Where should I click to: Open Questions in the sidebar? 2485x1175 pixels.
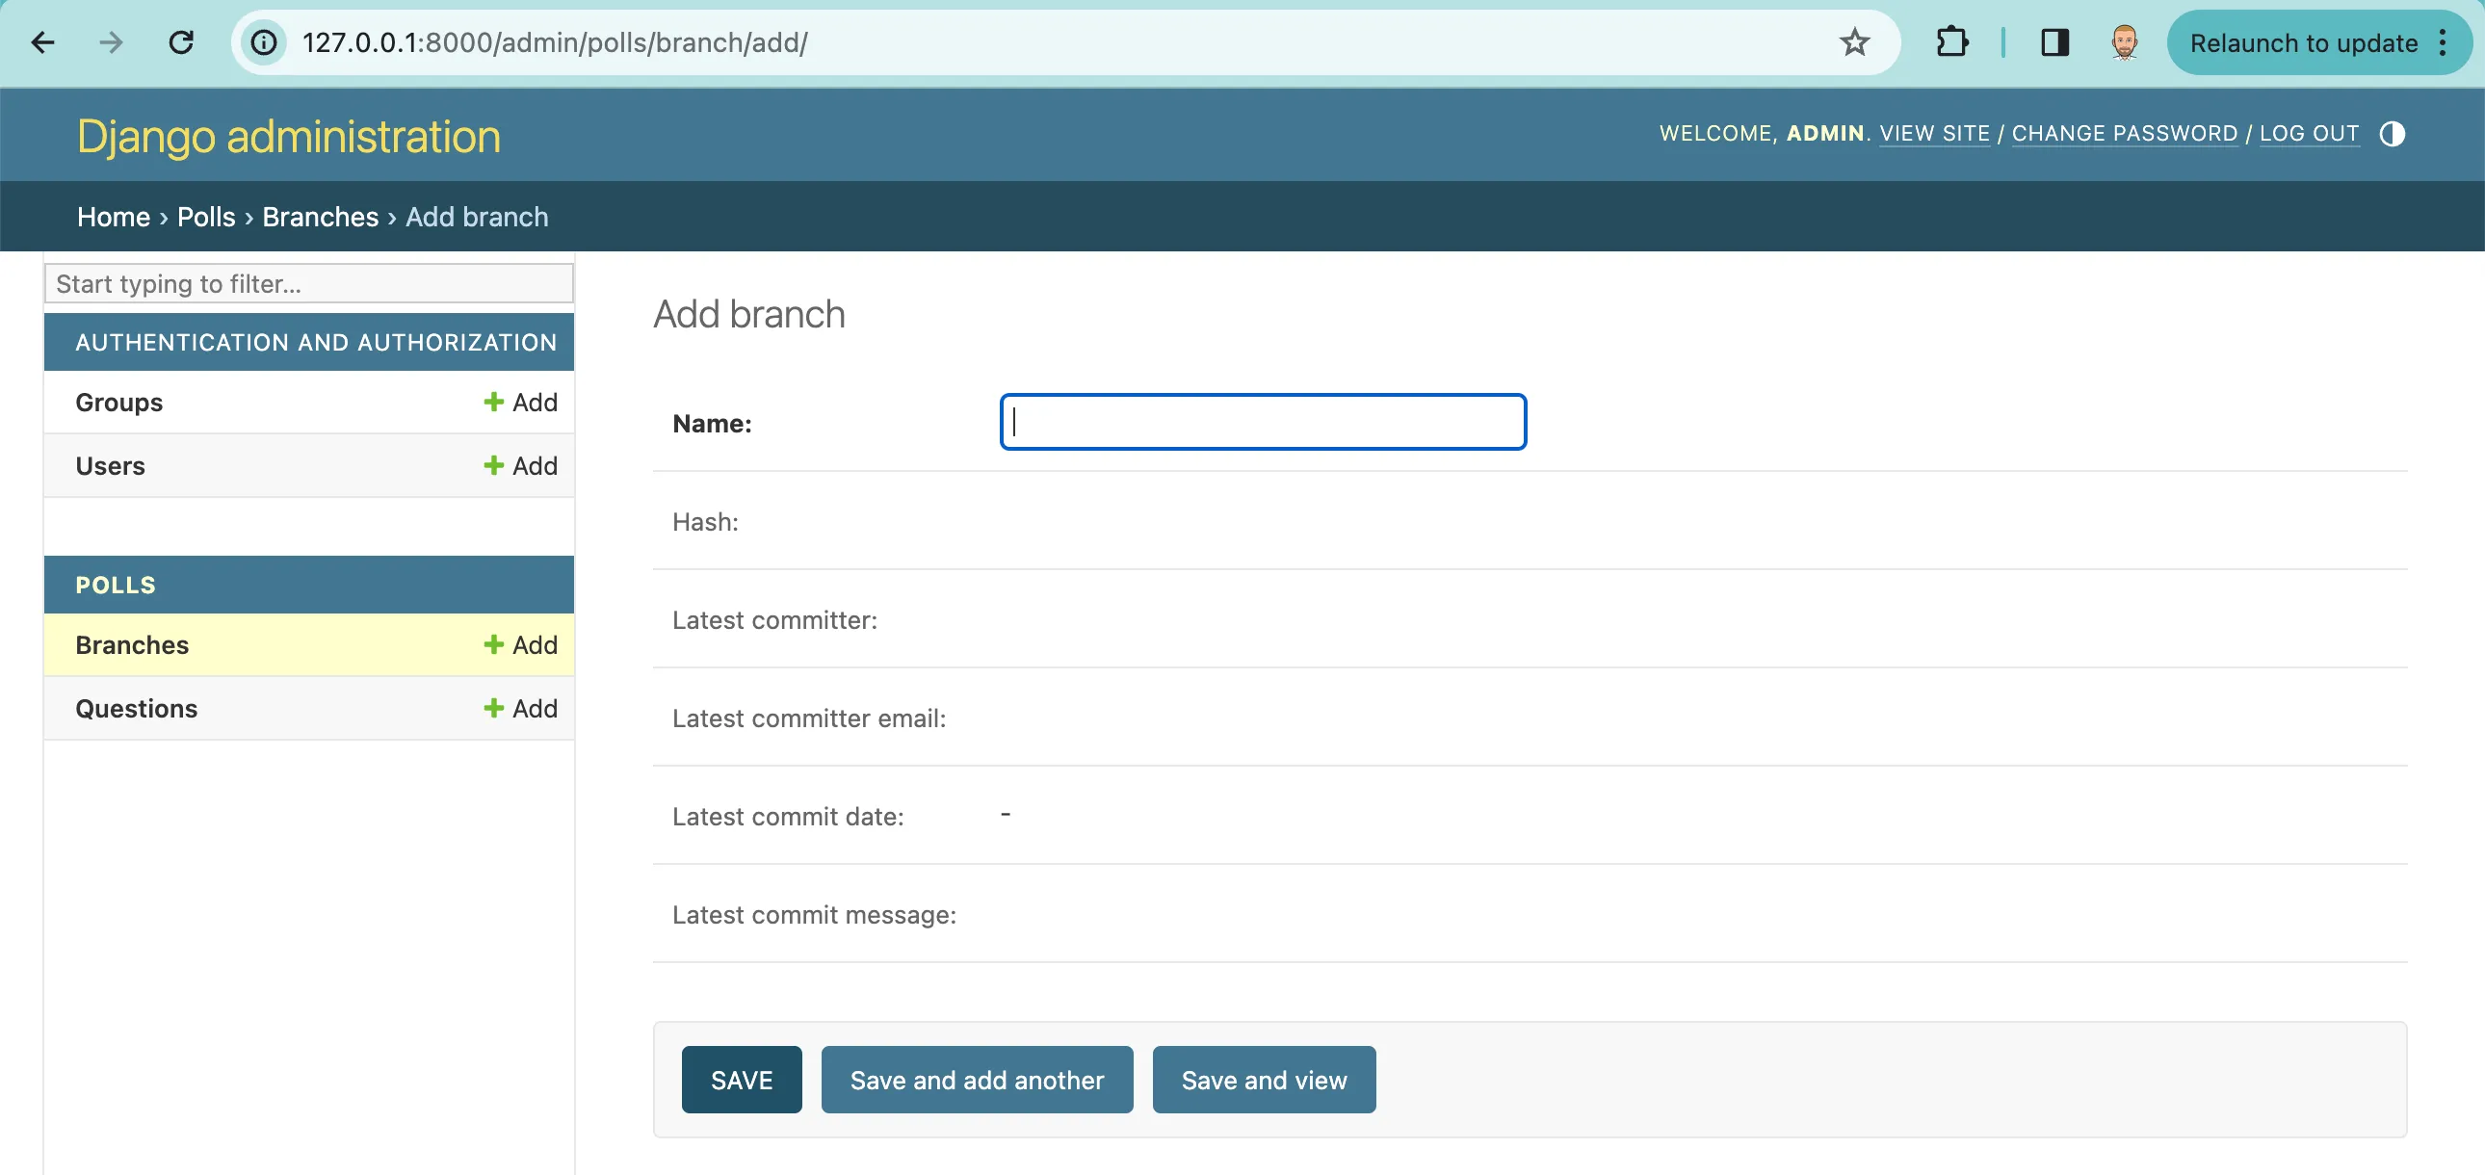tap(136, 708)
